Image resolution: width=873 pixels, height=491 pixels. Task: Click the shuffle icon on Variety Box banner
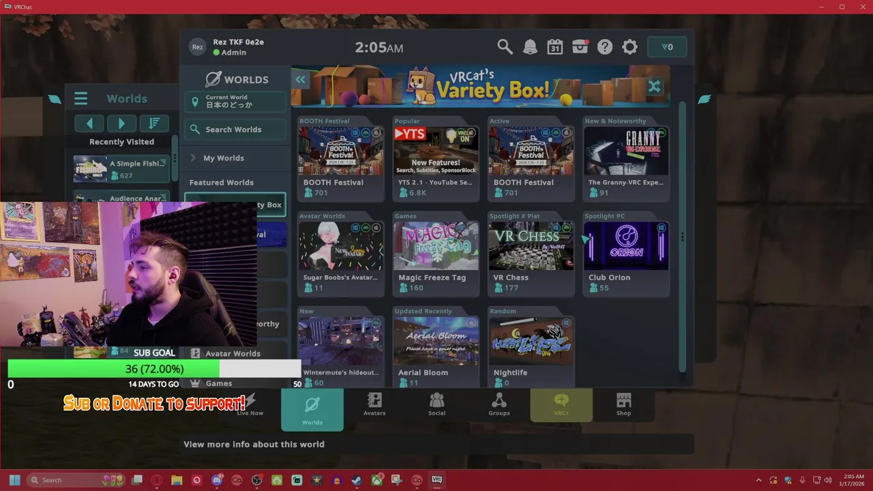pos(654,87)
